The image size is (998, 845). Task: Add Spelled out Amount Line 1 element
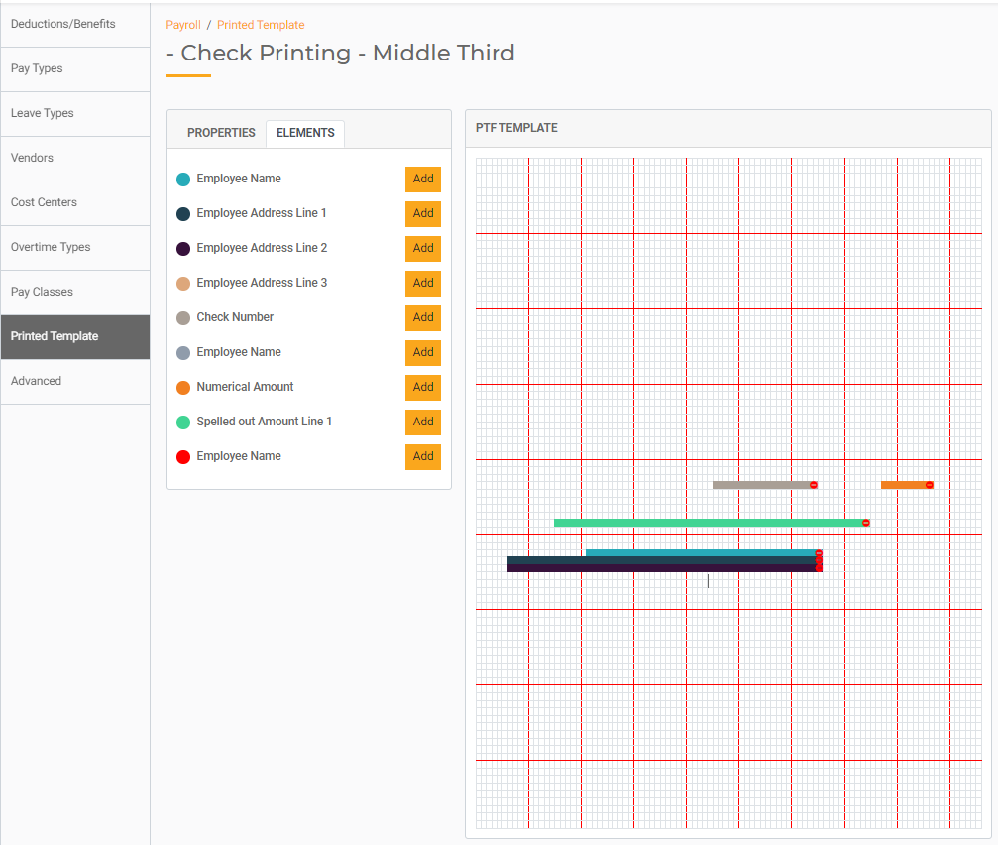422,422
